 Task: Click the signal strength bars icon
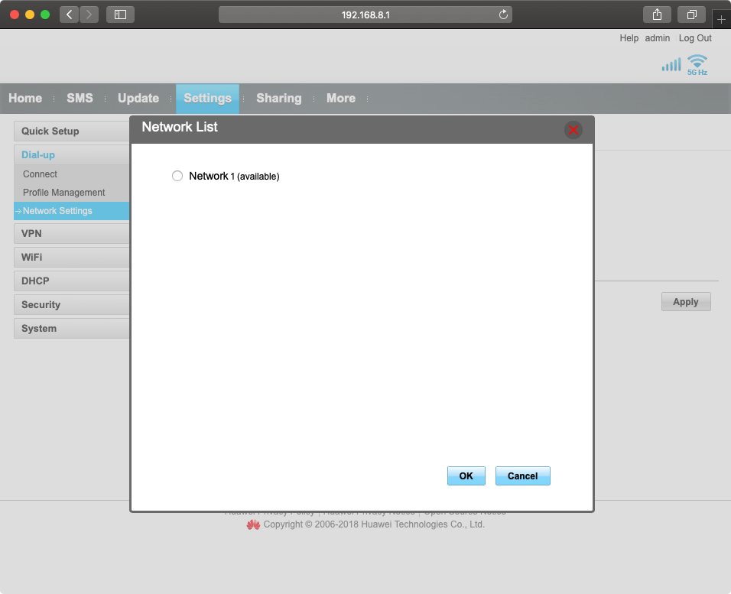pos(671,64)
